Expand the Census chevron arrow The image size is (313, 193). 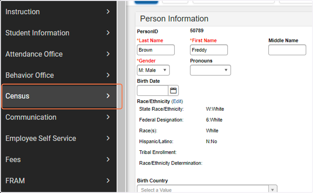(x=108, y=96)
